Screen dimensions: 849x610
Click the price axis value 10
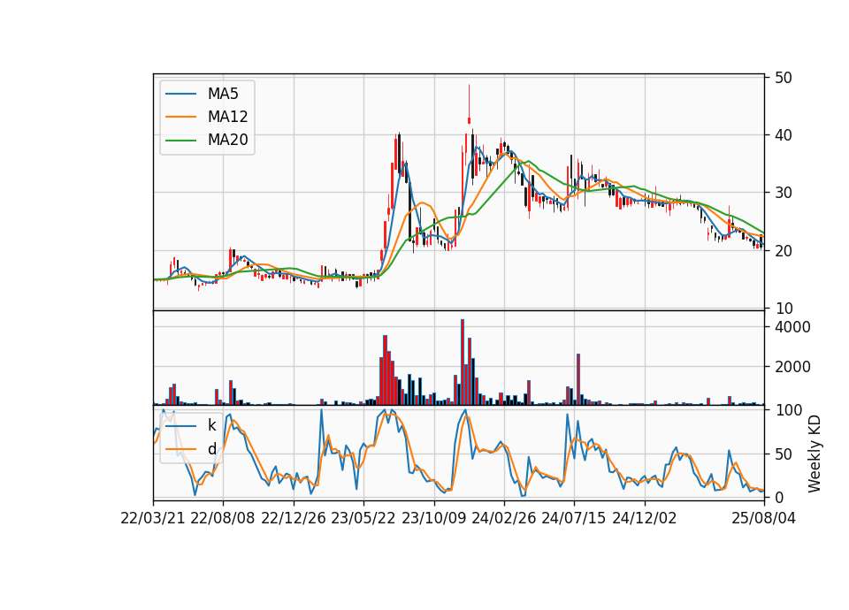click(783, 309)
